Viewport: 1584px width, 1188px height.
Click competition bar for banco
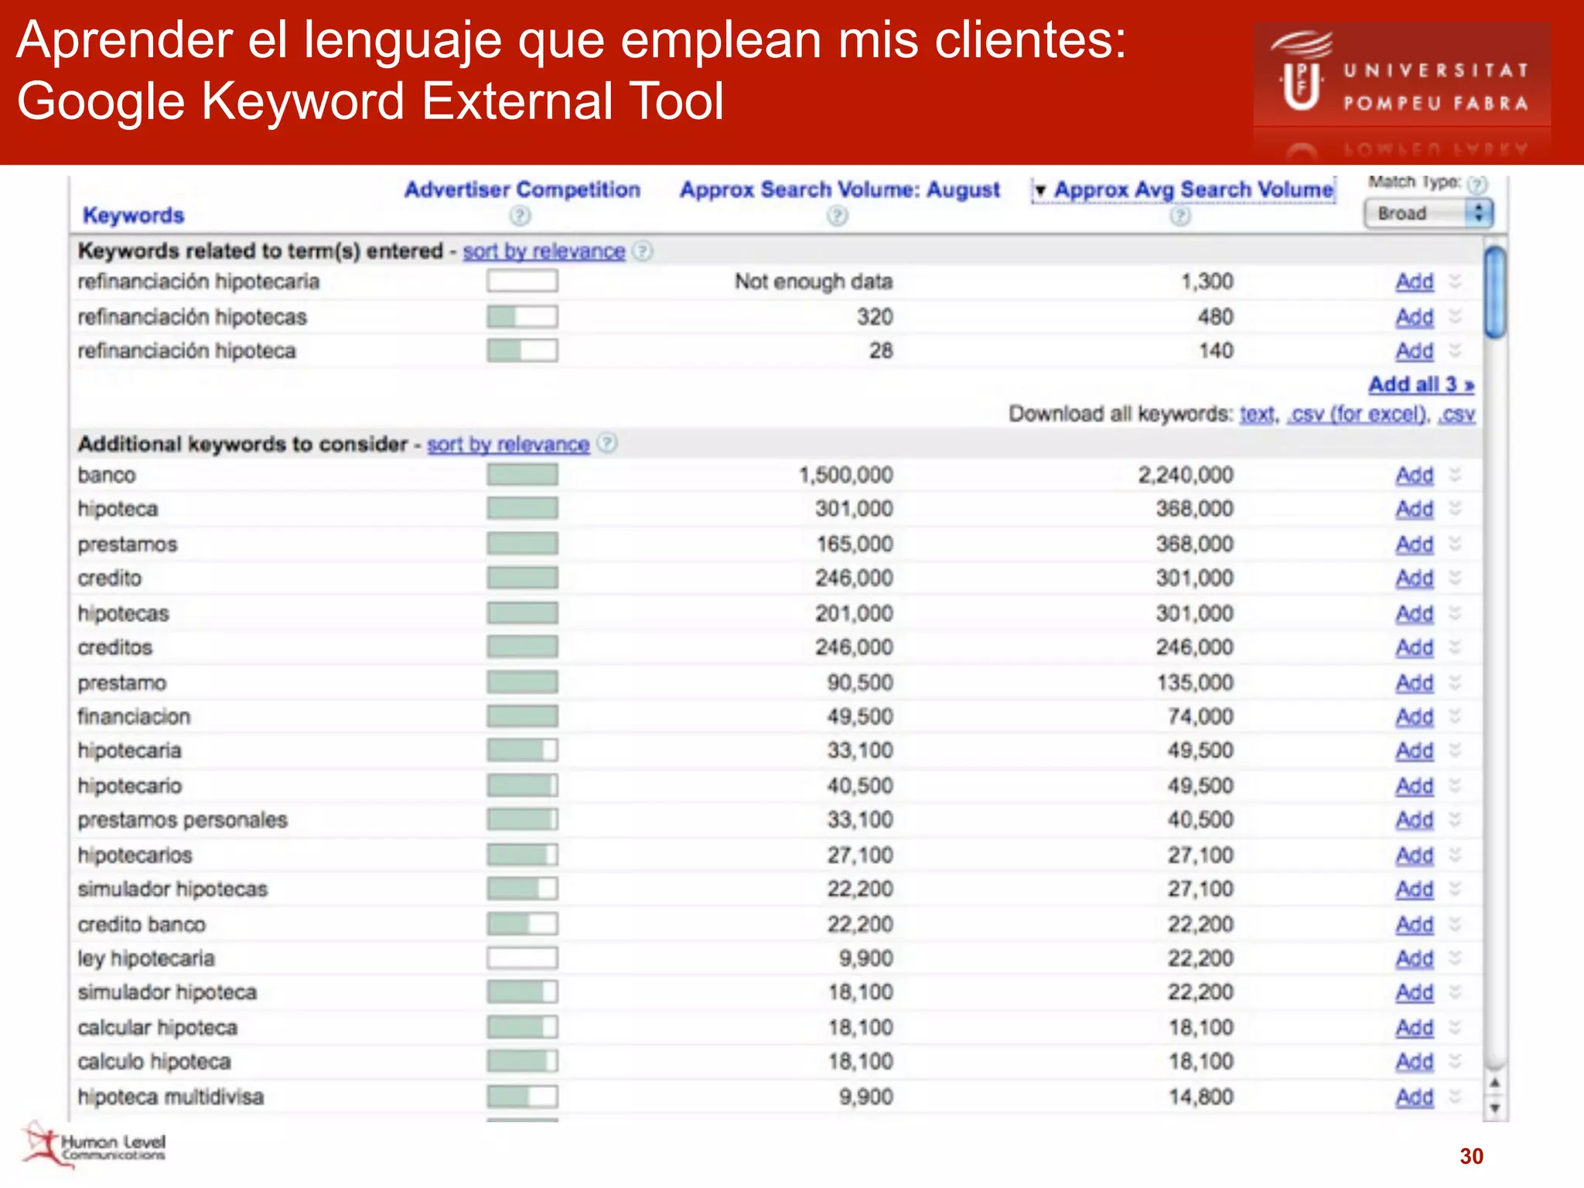(x=522, y=474)
